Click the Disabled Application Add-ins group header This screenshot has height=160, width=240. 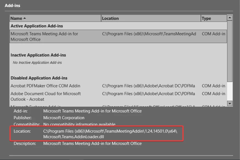pyautogui.click(x=39, y=78)
